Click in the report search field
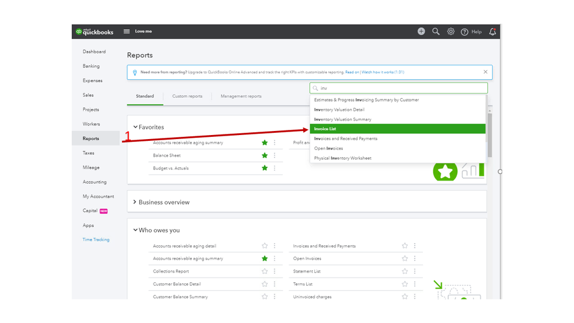574x323 pixels. [x=402, y=89]
